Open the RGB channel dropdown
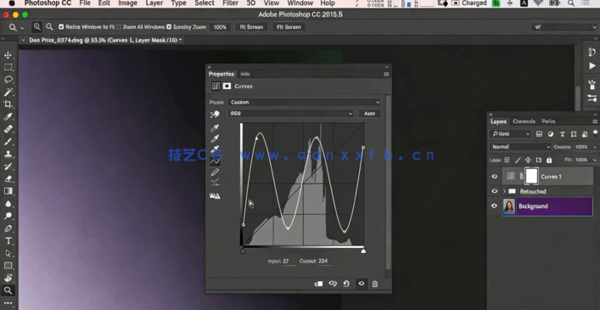The image size is (600, 310). point(290,114)
